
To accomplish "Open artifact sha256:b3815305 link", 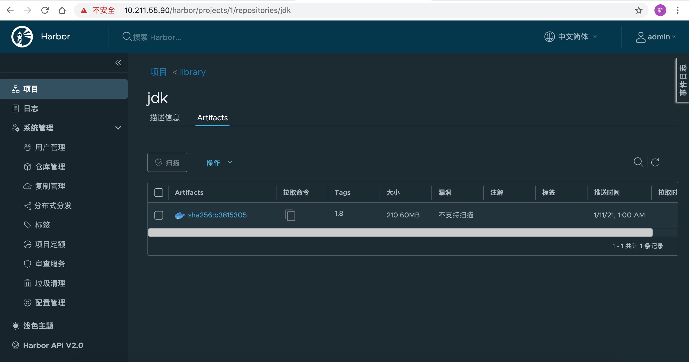I will [217, 215].
